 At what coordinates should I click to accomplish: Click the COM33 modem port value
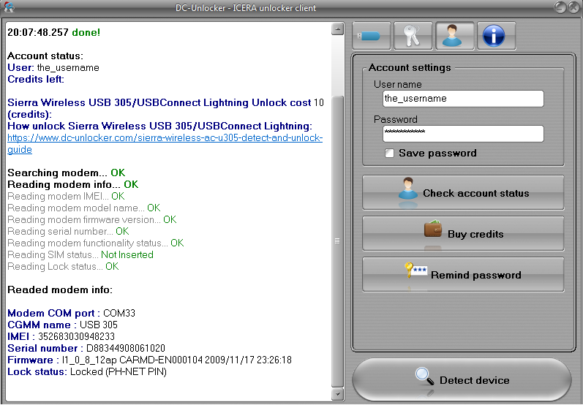pyautogui.click(x=119, y=313)
